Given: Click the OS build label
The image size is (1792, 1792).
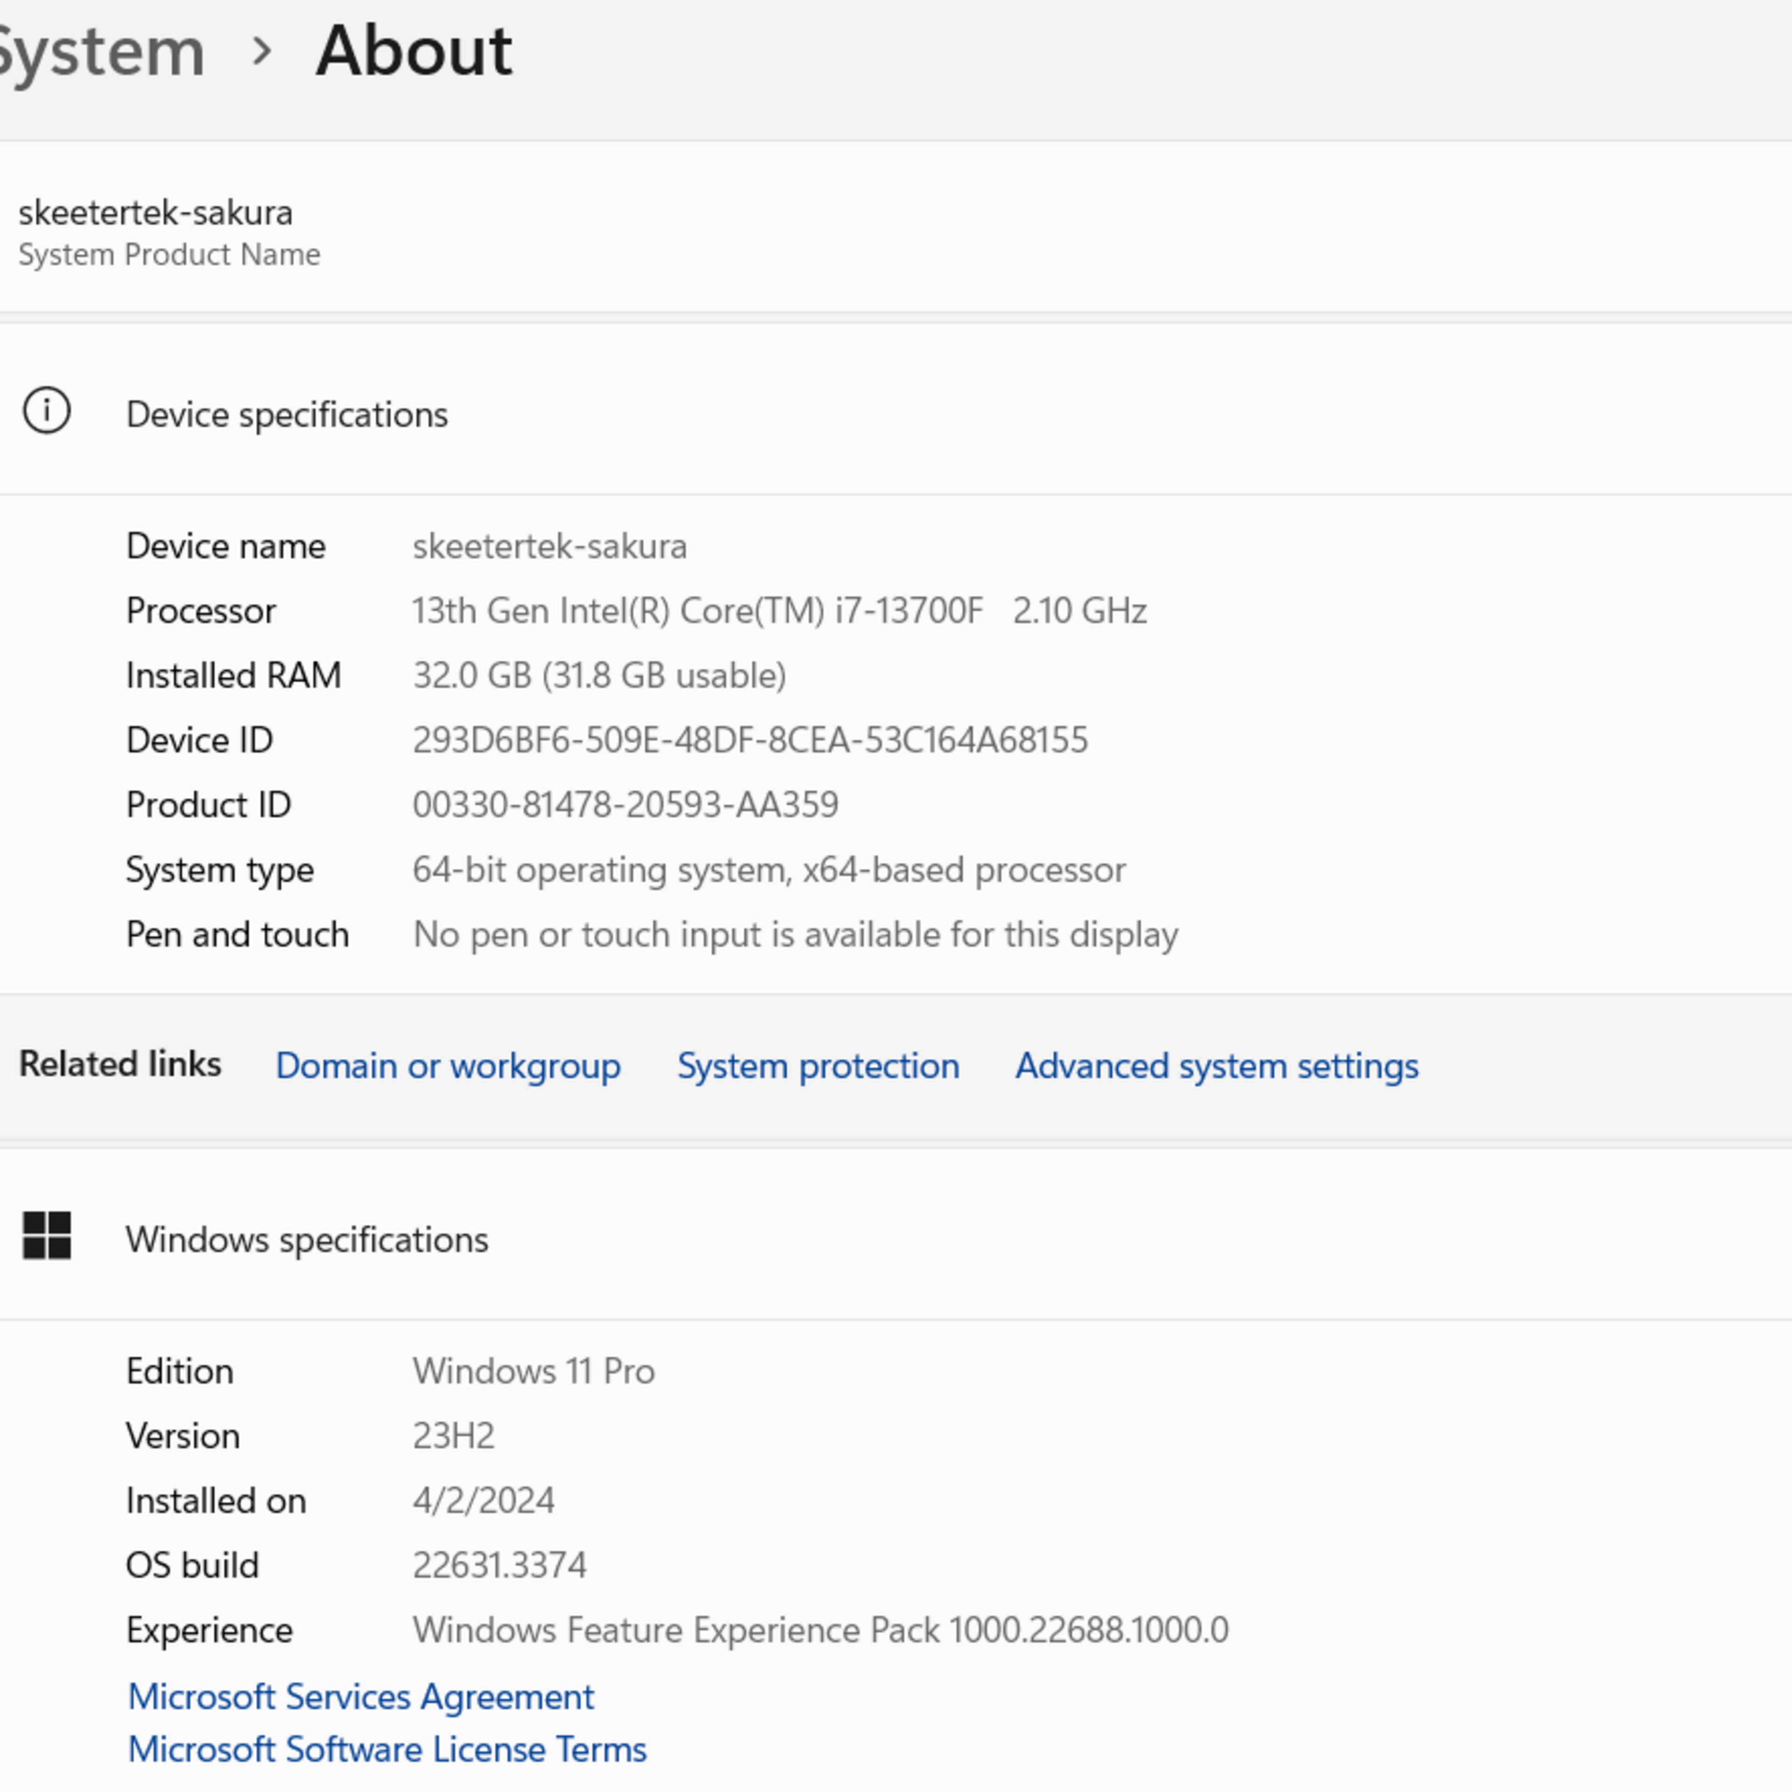Looking at the screenshot, I should [193, 1566].
